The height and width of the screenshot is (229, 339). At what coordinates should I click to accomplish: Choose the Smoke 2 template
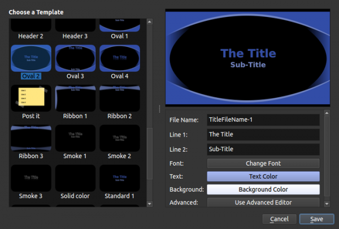[120, 137]
